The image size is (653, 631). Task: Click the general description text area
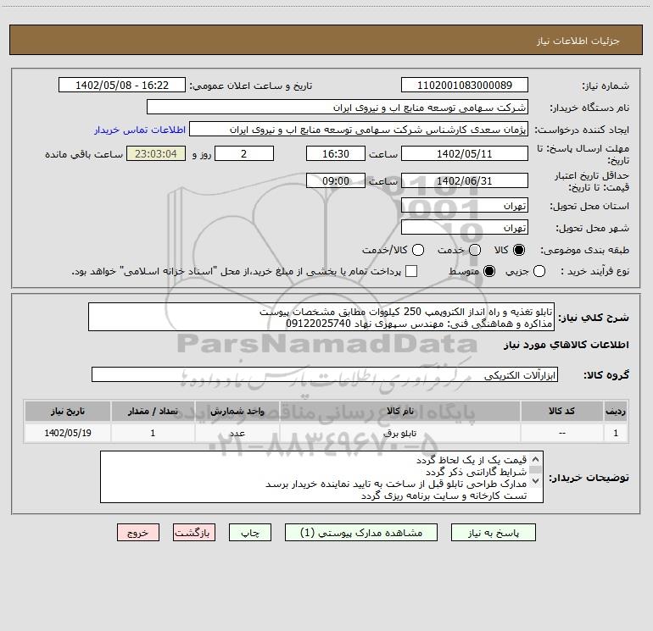tap(321, 318)
